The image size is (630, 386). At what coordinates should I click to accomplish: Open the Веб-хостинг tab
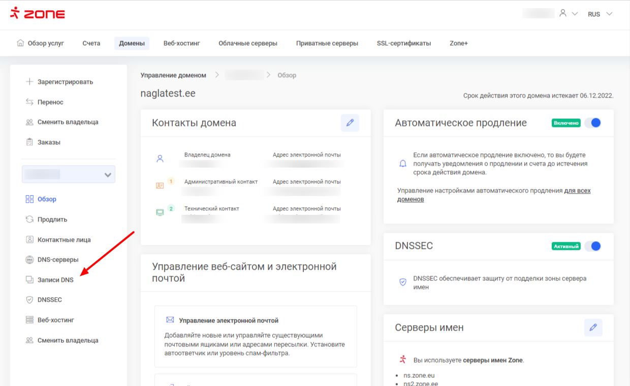(181, 43)
